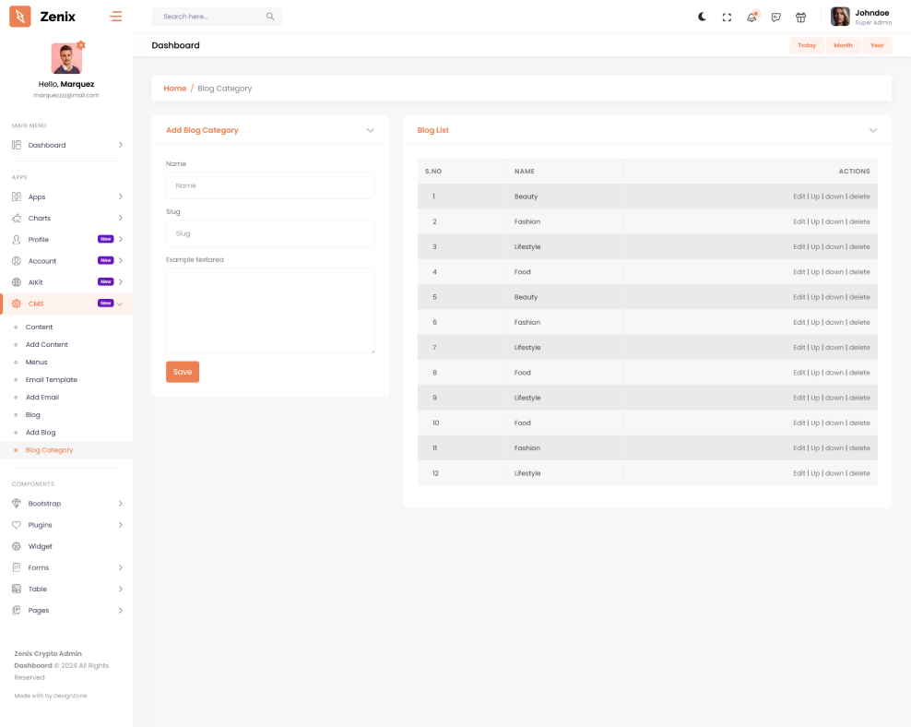Toggle dark mode with the moon icon
This screenshot has width=911, height=727.
click(x=702, y=17)
